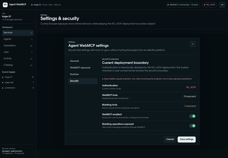This screenshot has width=228, height=158.
Task: Select the forge-01 known target
Action: (x=18, y=77)
